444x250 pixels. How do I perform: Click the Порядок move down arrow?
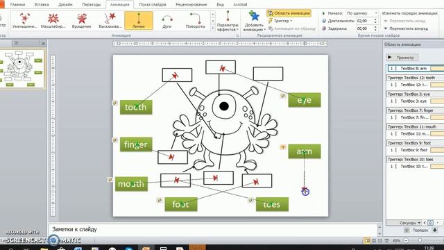pyautogui.click(x=435, y=230)
